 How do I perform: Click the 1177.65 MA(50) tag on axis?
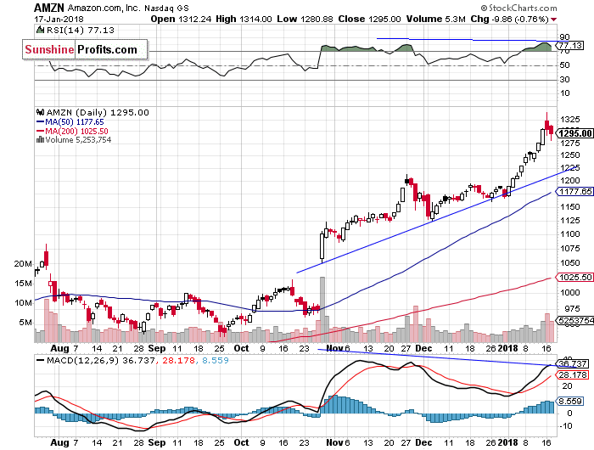574,191
